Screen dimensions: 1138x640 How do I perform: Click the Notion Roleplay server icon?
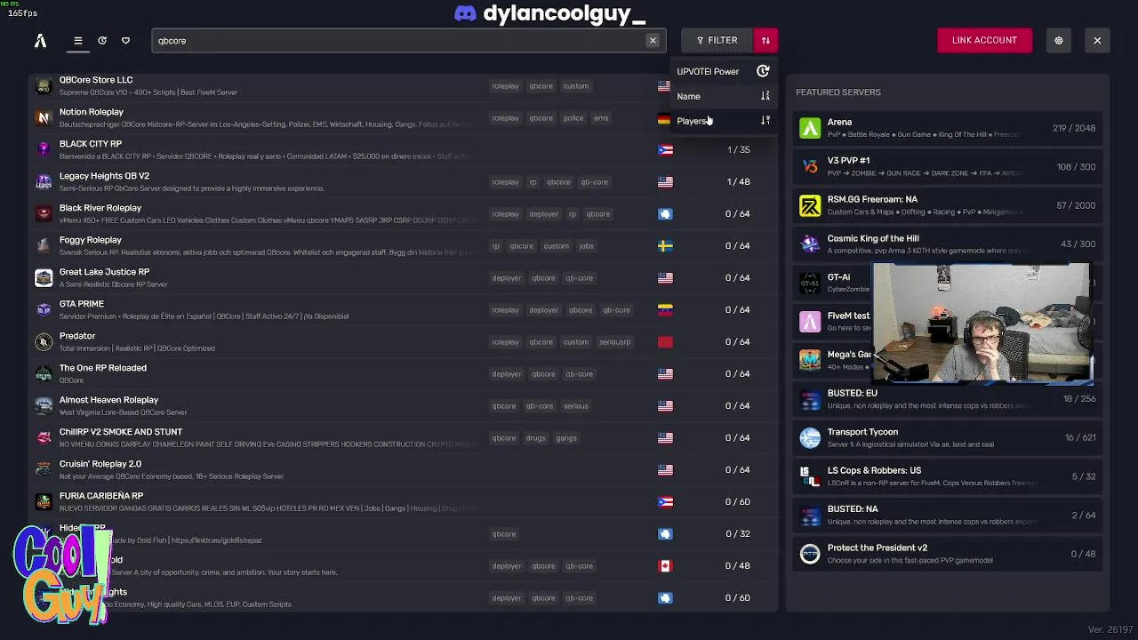44,118
